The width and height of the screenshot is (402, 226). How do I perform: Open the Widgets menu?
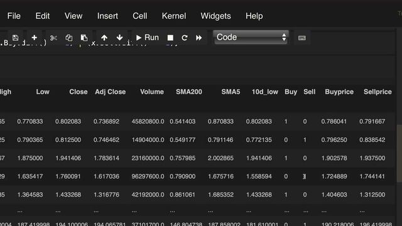pyautogui.click(x=215, y=16)
